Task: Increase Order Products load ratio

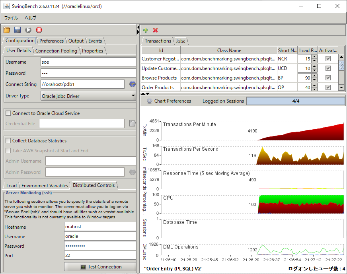Action: click(x=314, y=86)
